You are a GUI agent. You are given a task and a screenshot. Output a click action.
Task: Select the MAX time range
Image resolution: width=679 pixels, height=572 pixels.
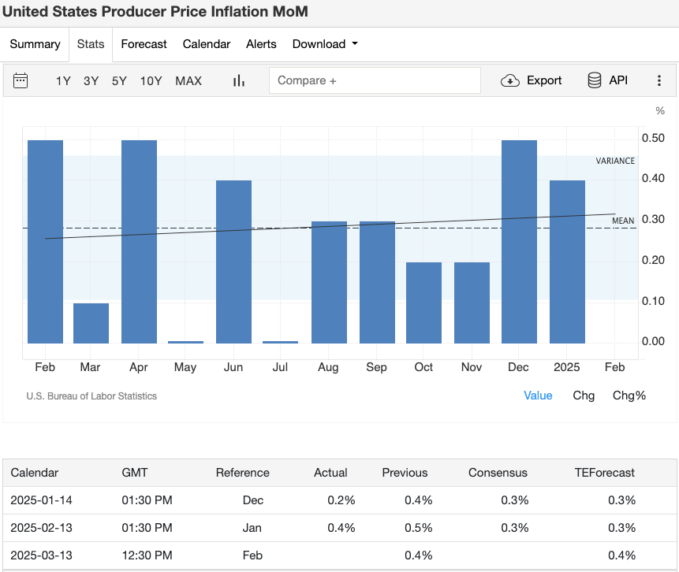click(188, 80)
